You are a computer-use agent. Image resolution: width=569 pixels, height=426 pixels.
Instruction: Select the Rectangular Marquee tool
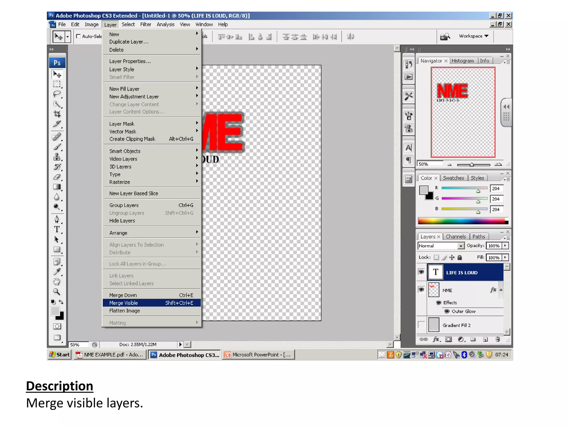57,84
